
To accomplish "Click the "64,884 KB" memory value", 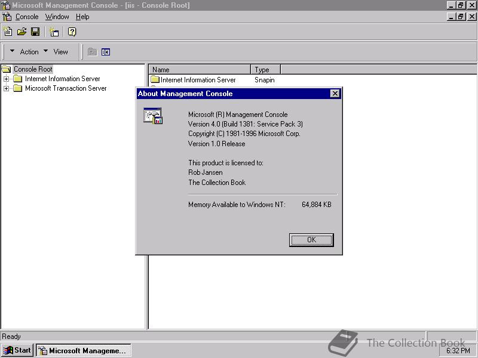I will [317, 205].
